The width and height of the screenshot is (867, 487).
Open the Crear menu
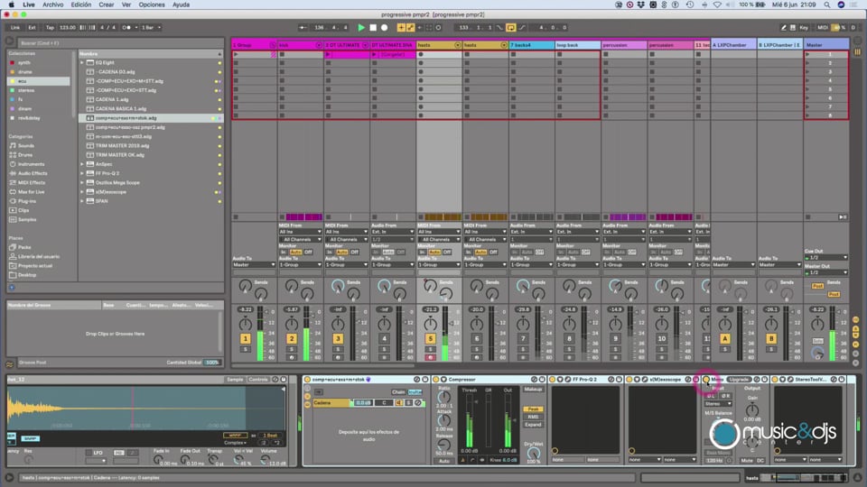point(107,5)
